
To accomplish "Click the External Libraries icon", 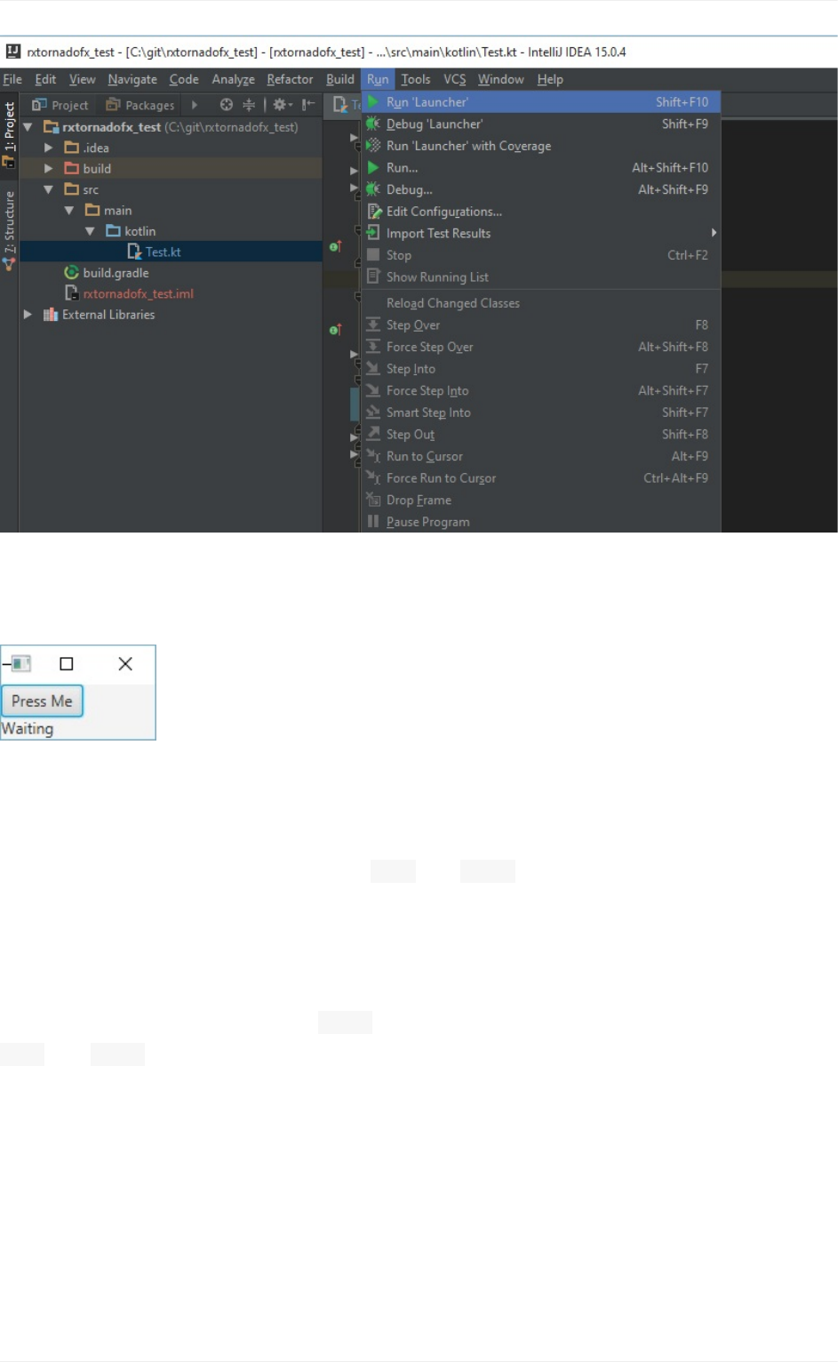I will [51, 314].
